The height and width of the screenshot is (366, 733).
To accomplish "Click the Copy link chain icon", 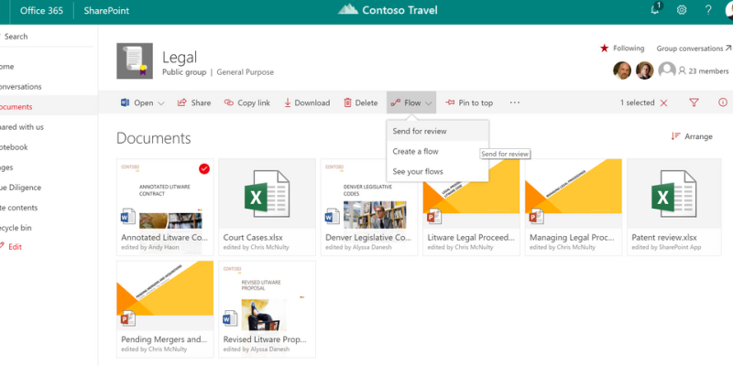I will pyautogui.click(x=228, y=102).
